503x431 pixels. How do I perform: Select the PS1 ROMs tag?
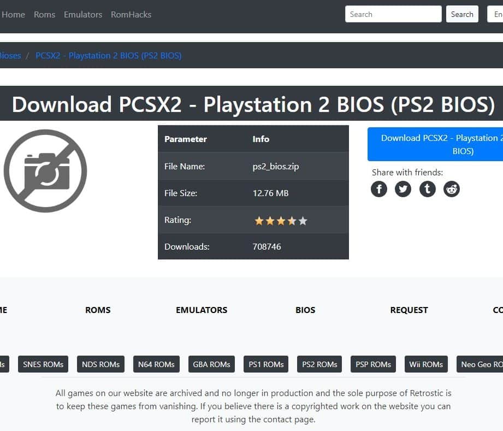(x=266, y=364)
